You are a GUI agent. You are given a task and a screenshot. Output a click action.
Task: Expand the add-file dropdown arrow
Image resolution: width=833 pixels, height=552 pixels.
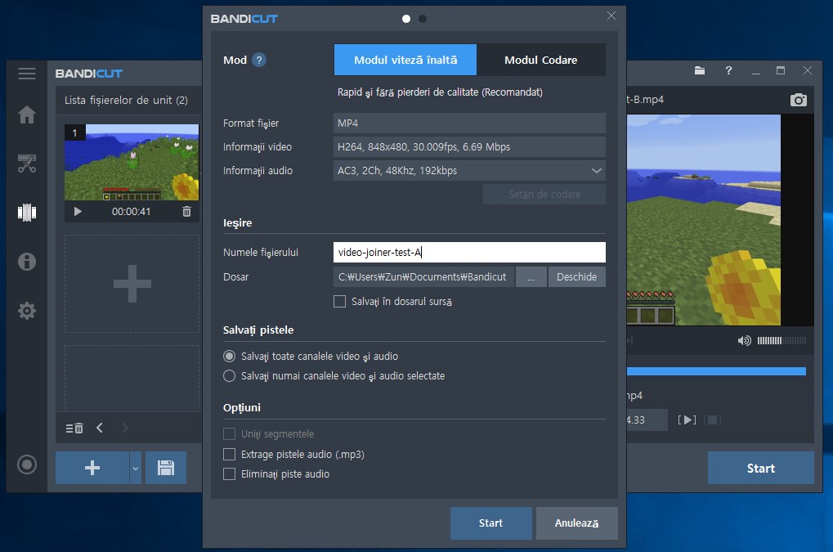point(136,468)
